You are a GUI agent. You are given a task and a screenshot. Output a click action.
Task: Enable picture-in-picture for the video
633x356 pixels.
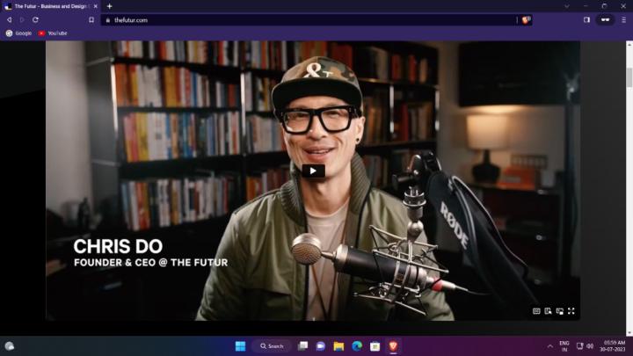(559, 311)
